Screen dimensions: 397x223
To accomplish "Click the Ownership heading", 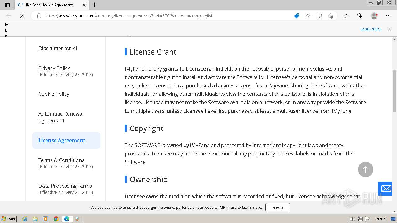I will coord(149,179).
